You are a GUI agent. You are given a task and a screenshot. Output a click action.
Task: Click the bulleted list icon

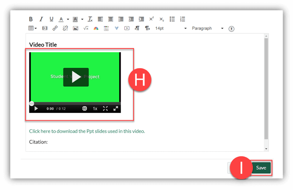[172, 19]
